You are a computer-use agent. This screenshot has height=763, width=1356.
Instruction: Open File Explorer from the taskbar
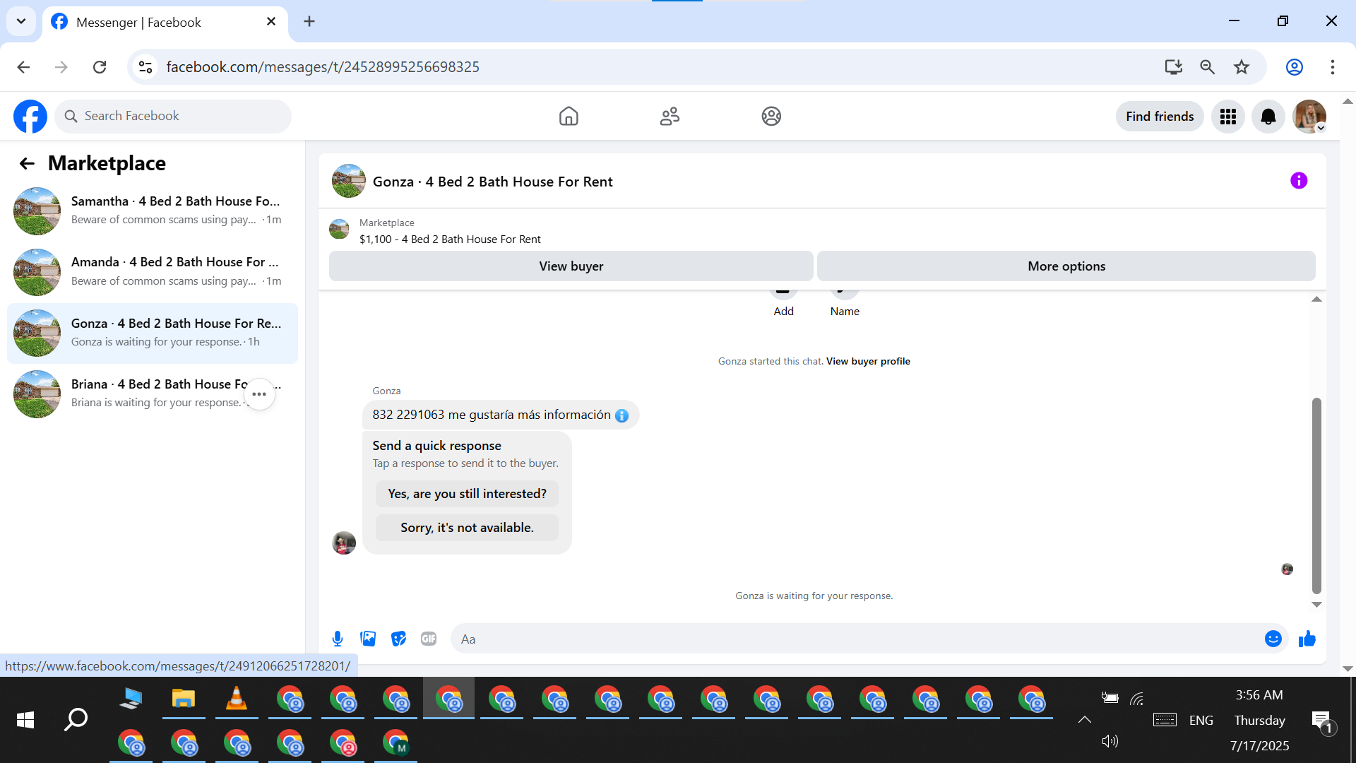(184, 699)
